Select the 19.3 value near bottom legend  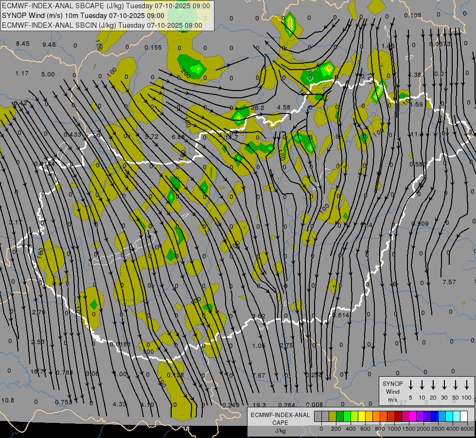259,405
